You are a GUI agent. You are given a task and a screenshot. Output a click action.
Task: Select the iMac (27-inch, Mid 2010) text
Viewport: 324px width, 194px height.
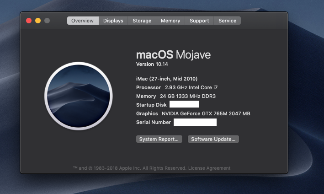(x=167, y=79)
